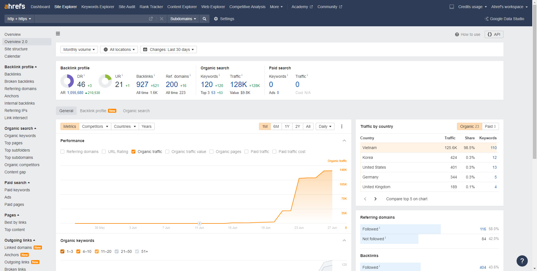Viewport: 537px width, 271px height.
Task: Open Google Data Studio connector
Action: [504, 19]
